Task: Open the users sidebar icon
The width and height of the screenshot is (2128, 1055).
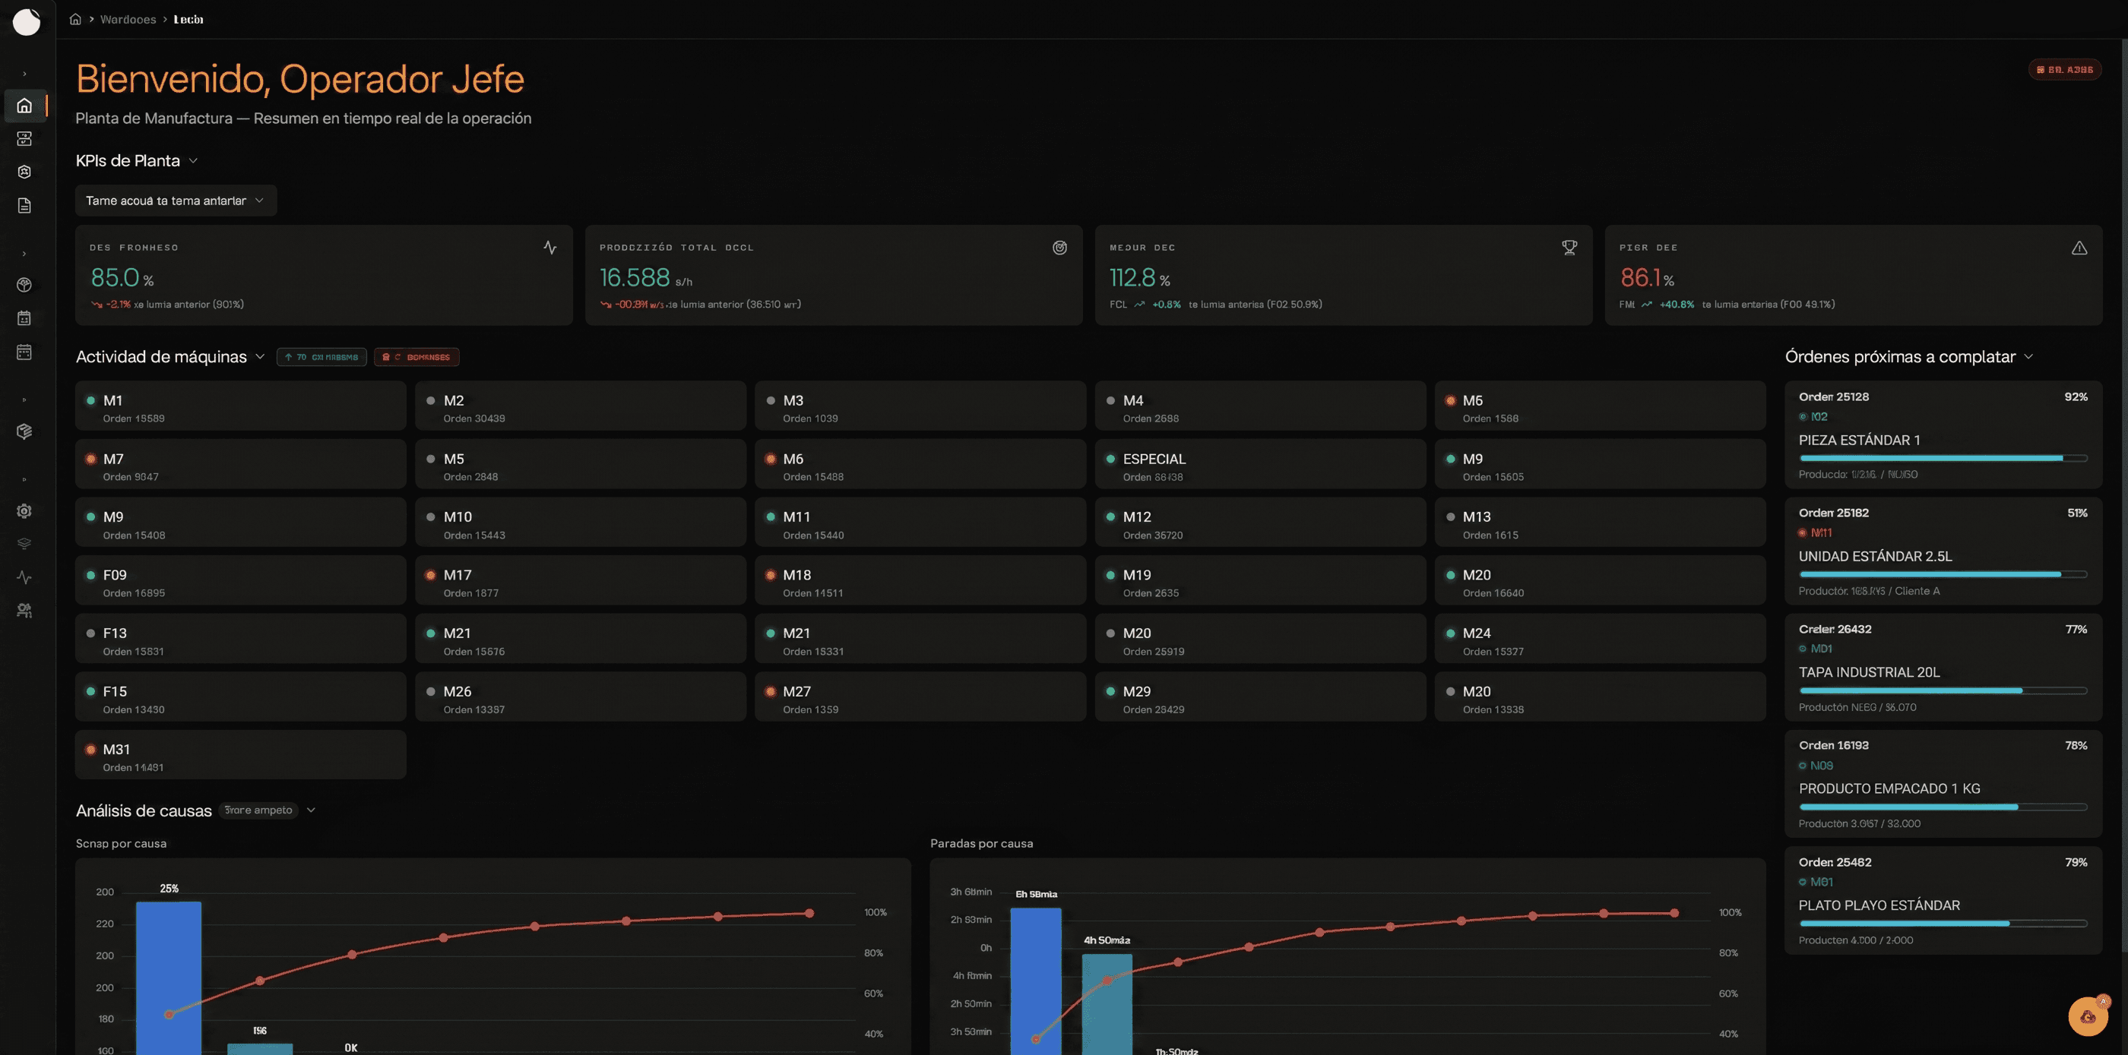Action: click(25, 611)
